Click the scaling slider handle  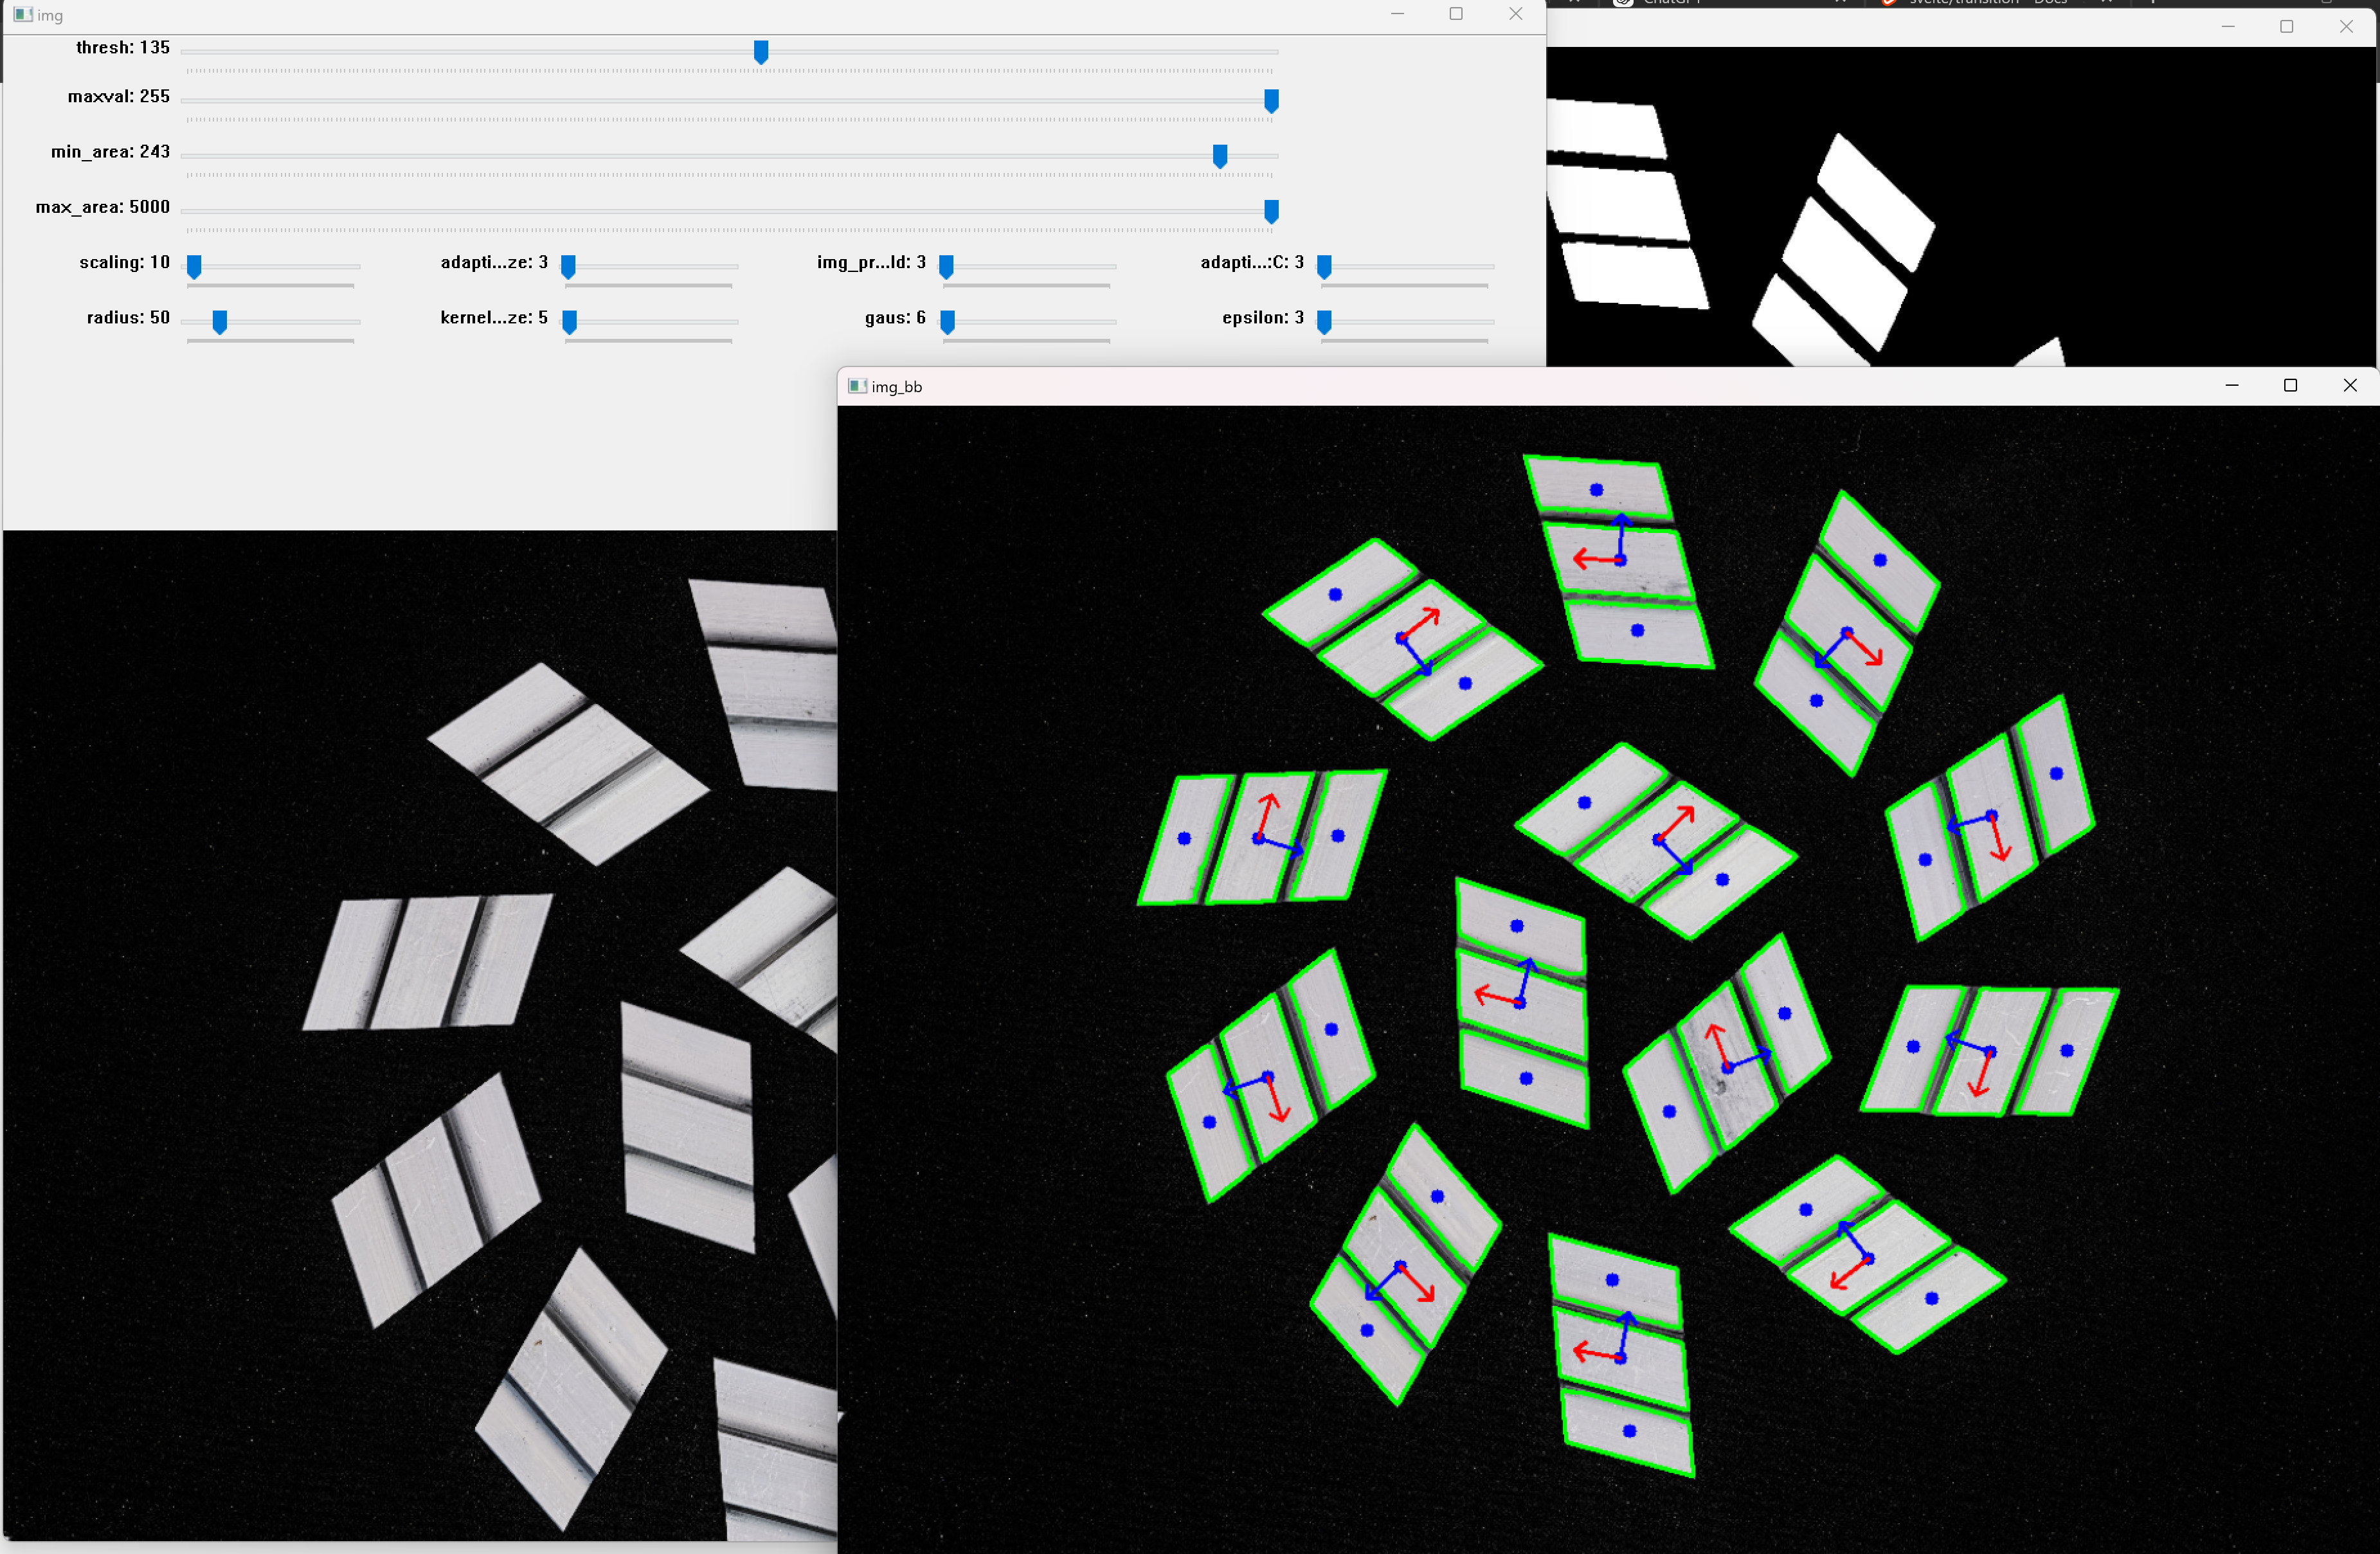(195, 266)
